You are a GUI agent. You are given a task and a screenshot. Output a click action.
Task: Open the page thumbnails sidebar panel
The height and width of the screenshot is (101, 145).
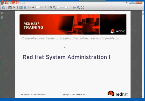pyautogui.click(x=2, y=13)
